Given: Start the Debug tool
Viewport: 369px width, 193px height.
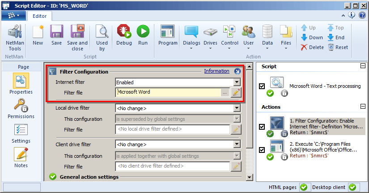Looking at the screenshot, I should click(124, 35).
